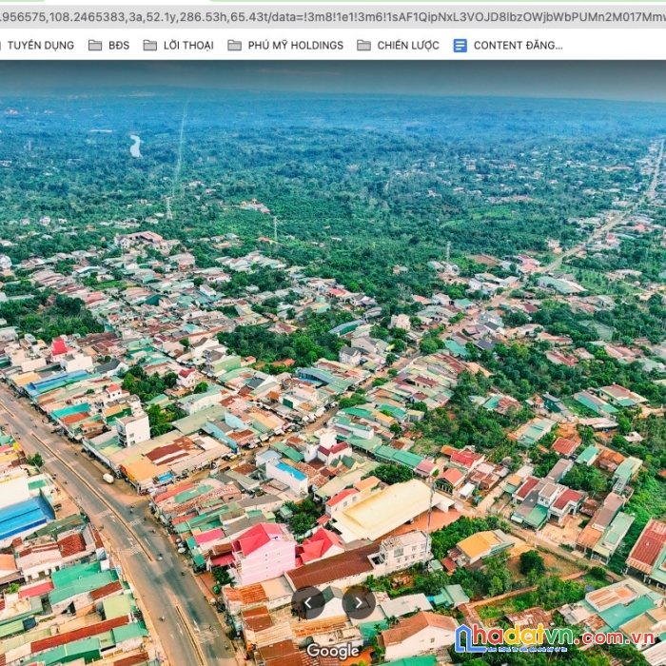666x666 pixels.
Task: Open the BĐS bookmark folder
Action: pos(108,46)
